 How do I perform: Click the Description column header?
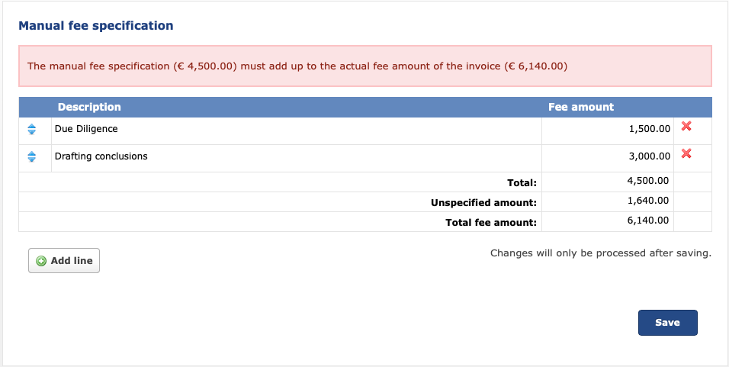(x=89, y=107)
